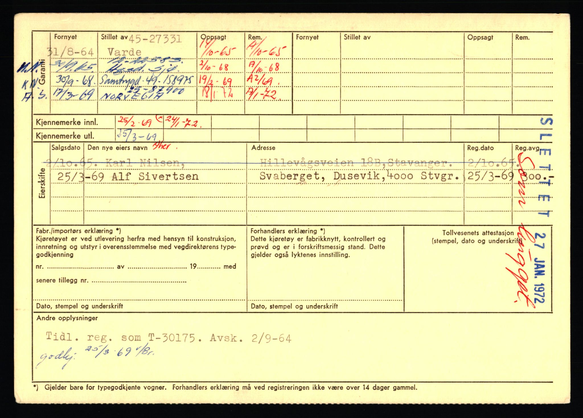583x418 pixels.
Task: Click the typed text Avsk. 2/9-64
Action: (x=251, y=338)
